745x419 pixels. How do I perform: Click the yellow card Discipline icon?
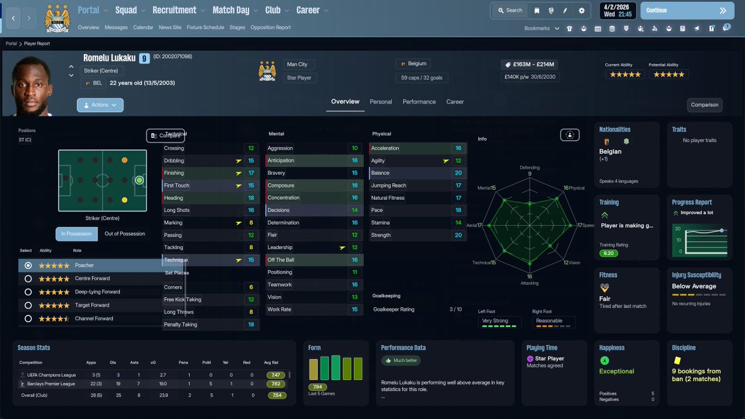pyautogui.click(x=677, y=360)
